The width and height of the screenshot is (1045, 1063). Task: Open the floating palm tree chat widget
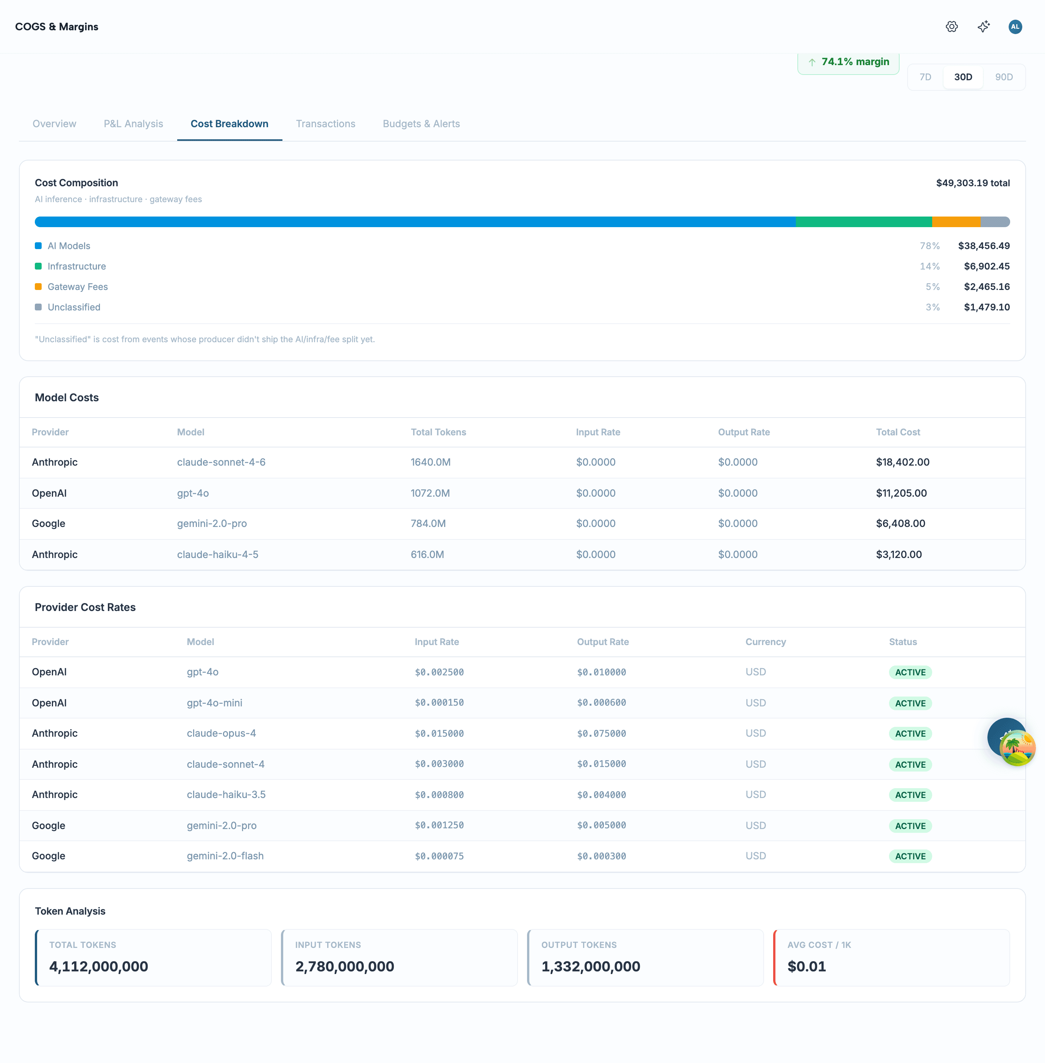click(1017, 748)
